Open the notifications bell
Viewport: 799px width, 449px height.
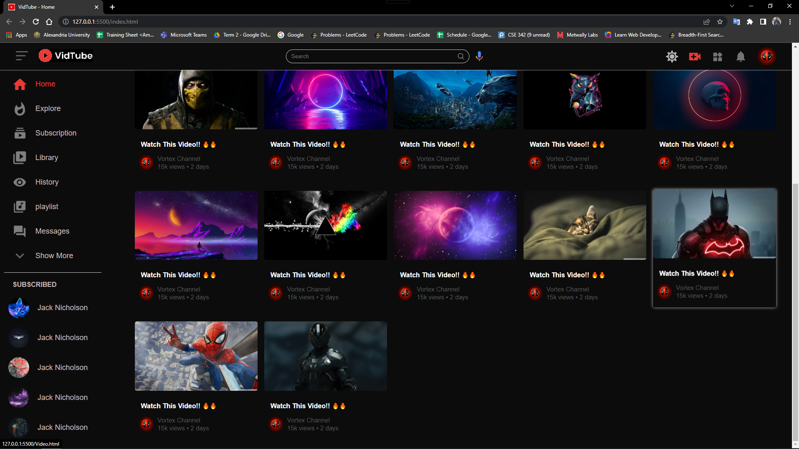741,57
